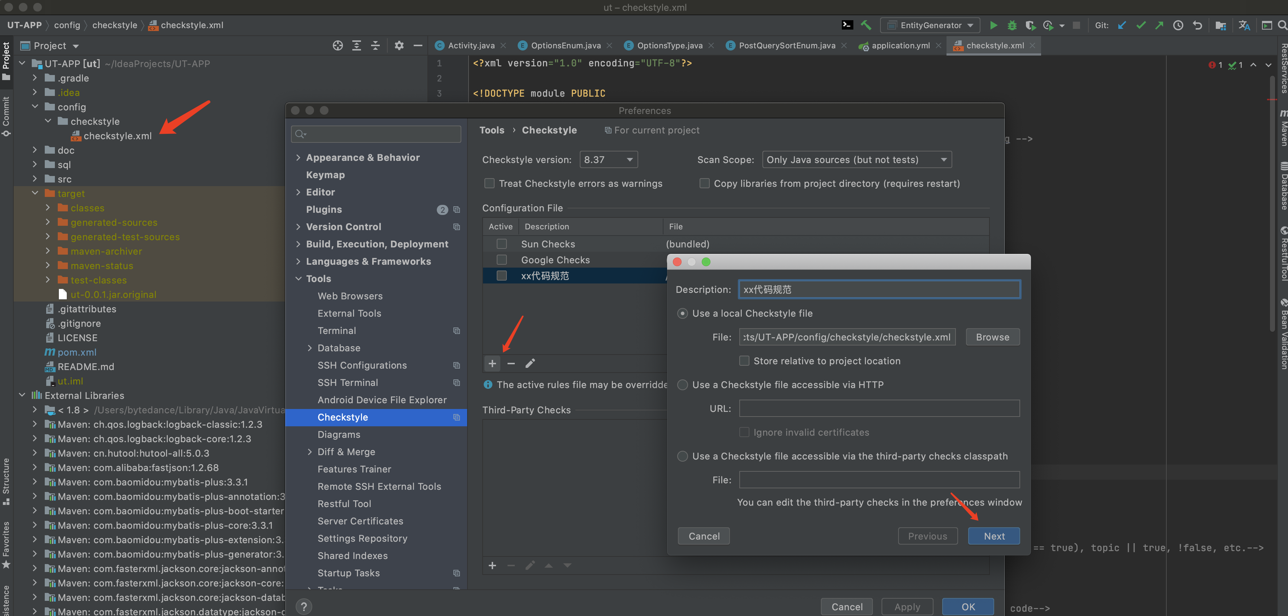Enable Treat Checkstyle errors as warnings
The width and height of the screenshot is (1288, 616).
click(x=489, y=183)
